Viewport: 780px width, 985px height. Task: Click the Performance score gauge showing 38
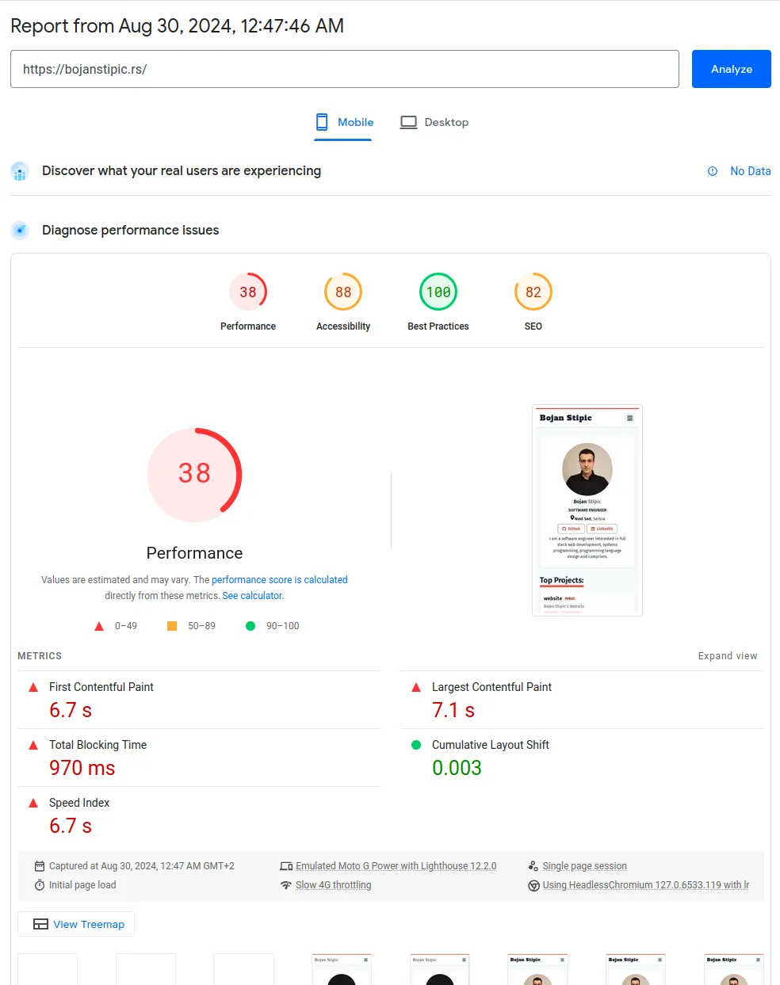point(194,475)
